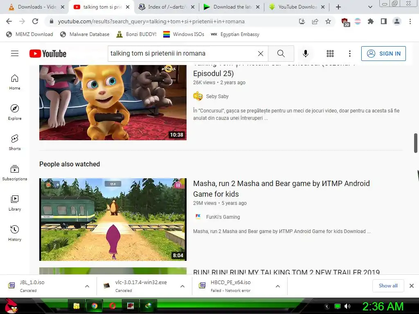Open the file explorer taskbar icon
Screen dimensions: 419x314
pos(77,306)
